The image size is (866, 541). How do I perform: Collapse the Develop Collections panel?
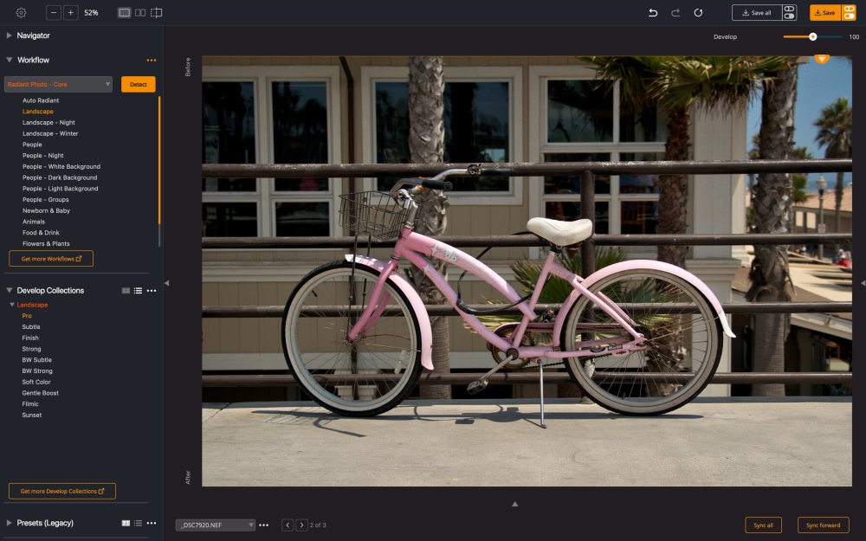pos(9,290)
